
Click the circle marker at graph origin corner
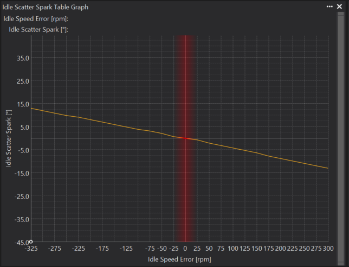click(x=31, y=242)
